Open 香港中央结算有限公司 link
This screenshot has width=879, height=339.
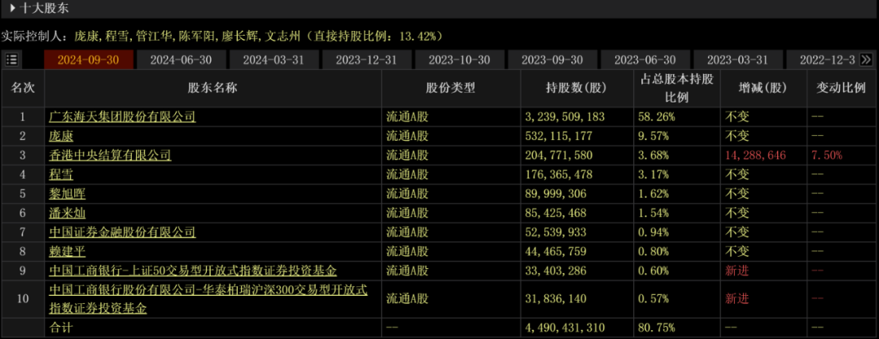pyautogui.click(x=110, y=155)
